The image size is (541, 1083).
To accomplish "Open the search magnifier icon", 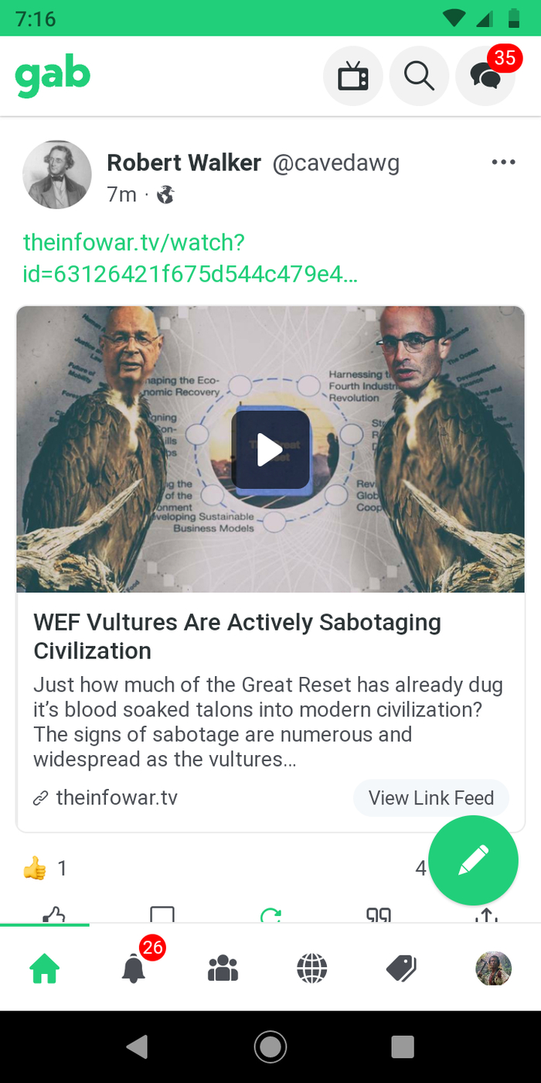I will pos(419,76).
